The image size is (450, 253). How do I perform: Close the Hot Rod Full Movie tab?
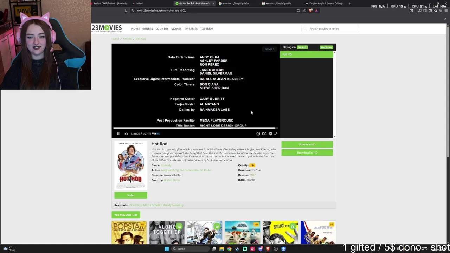pos(213,4)
